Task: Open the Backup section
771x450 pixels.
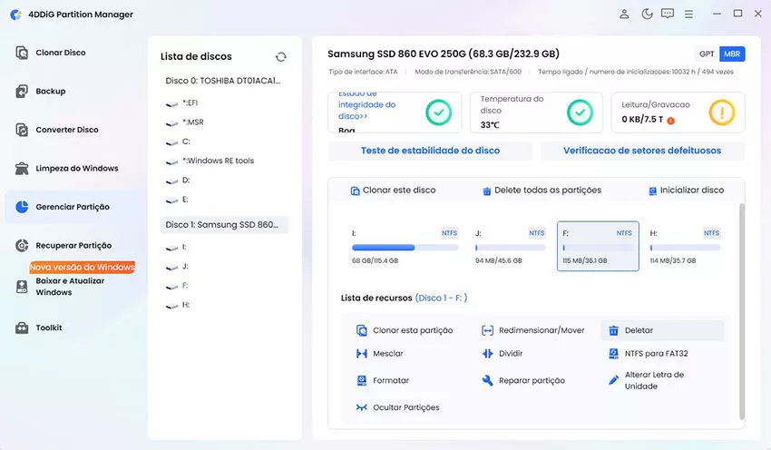Action: (x=40, y=91)
